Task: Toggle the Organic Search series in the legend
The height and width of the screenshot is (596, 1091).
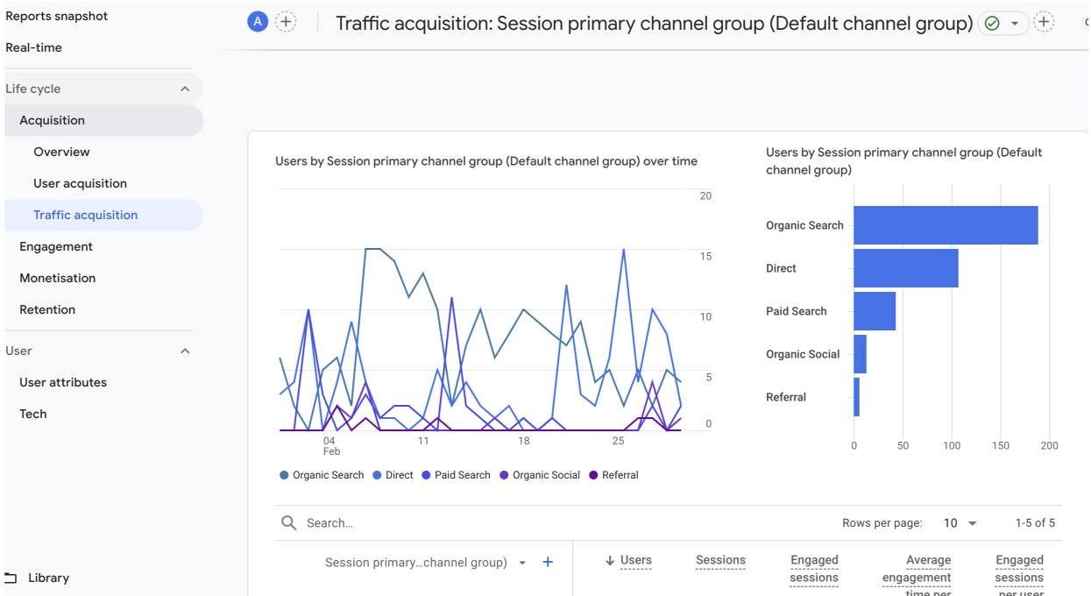Action: pos(323,474)
